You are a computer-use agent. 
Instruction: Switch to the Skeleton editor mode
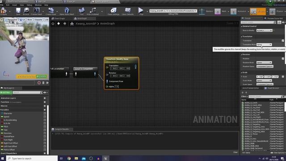click(x=206, y=12)
